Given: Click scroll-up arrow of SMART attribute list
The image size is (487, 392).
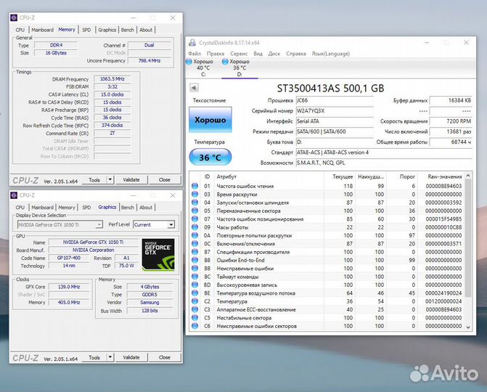Looking at the screenshot, I should (x=468, y=176).
